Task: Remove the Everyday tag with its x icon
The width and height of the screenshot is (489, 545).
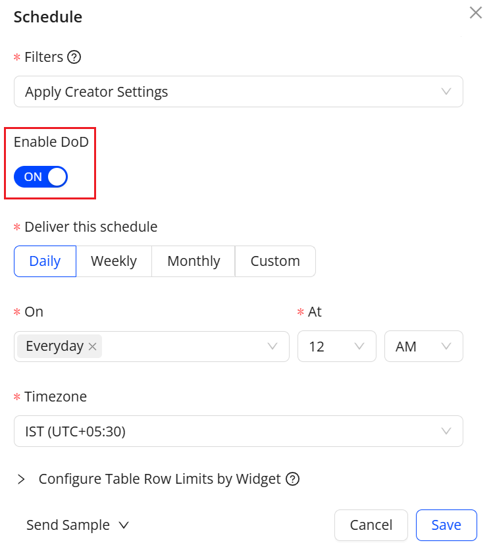Action: coord(93,347)
